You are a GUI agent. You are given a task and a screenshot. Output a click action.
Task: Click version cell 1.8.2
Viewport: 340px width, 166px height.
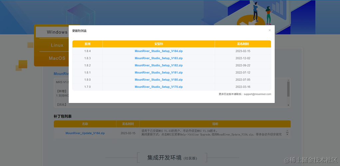87,66
